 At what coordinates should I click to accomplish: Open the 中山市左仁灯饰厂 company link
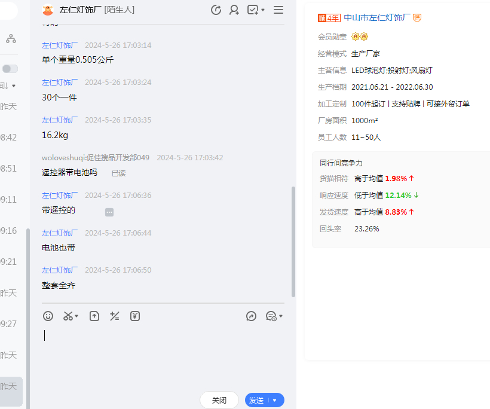coord(377,18)
